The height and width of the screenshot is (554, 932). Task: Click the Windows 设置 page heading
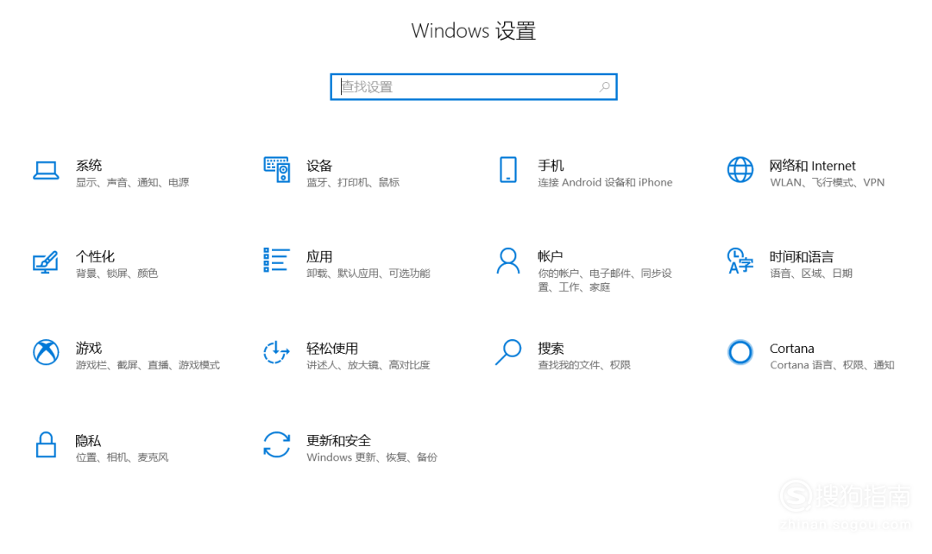pyautogui.click(x=474, y=31)
